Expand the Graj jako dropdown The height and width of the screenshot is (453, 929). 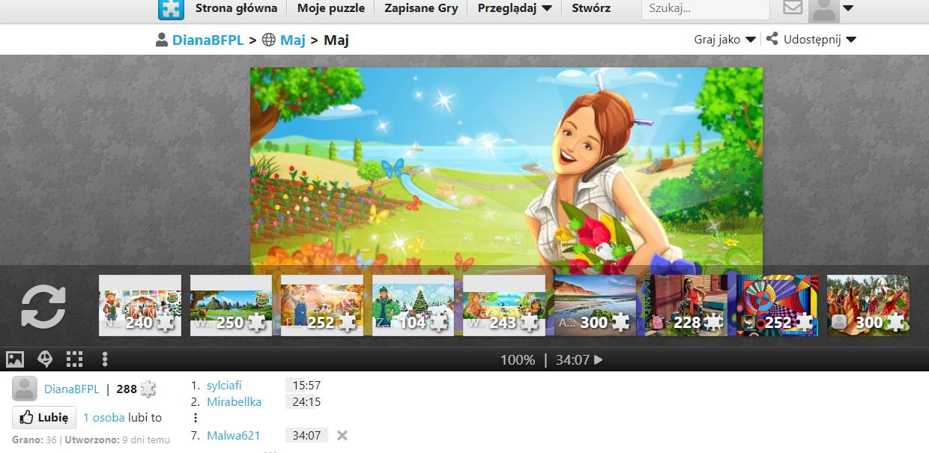[x=724, y=40]
